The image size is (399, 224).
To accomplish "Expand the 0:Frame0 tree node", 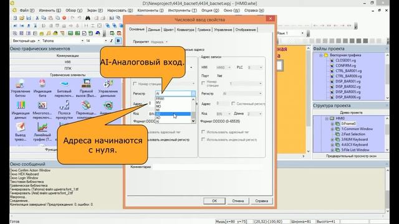I will click(x=332, y=124).
